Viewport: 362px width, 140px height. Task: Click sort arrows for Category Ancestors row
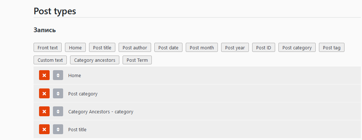(x=58, y=111)
